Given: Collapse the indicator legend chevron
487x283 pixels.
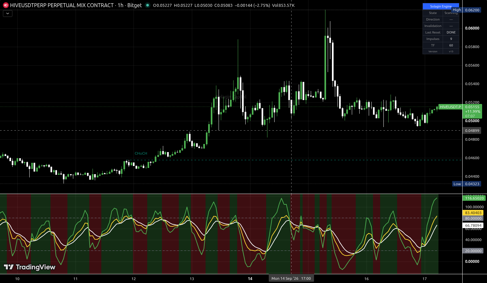Looking at the screenshot, I should (x=7, y=14).
